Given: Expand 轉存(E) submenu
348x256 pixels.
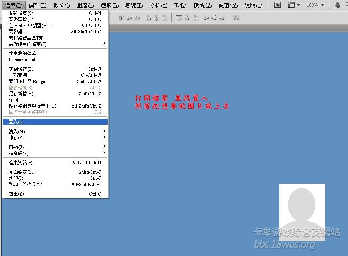Looking at the screenshot, I should point(55,137).
